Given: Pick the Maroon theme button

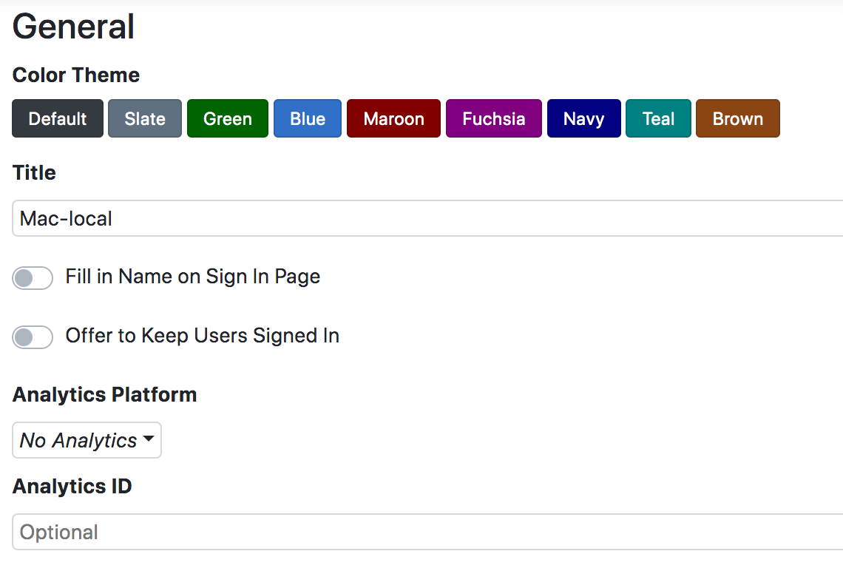Looking at the screenshot, I should coord(393,118).
